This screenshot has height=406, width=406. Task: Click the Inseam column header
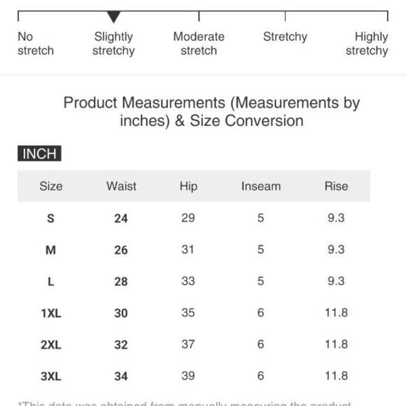(x=261, y=186)
